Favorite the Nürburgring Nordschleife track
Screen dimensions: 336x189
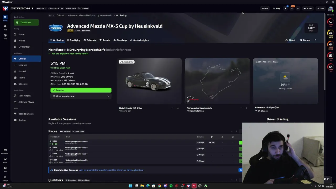point(246,108)
